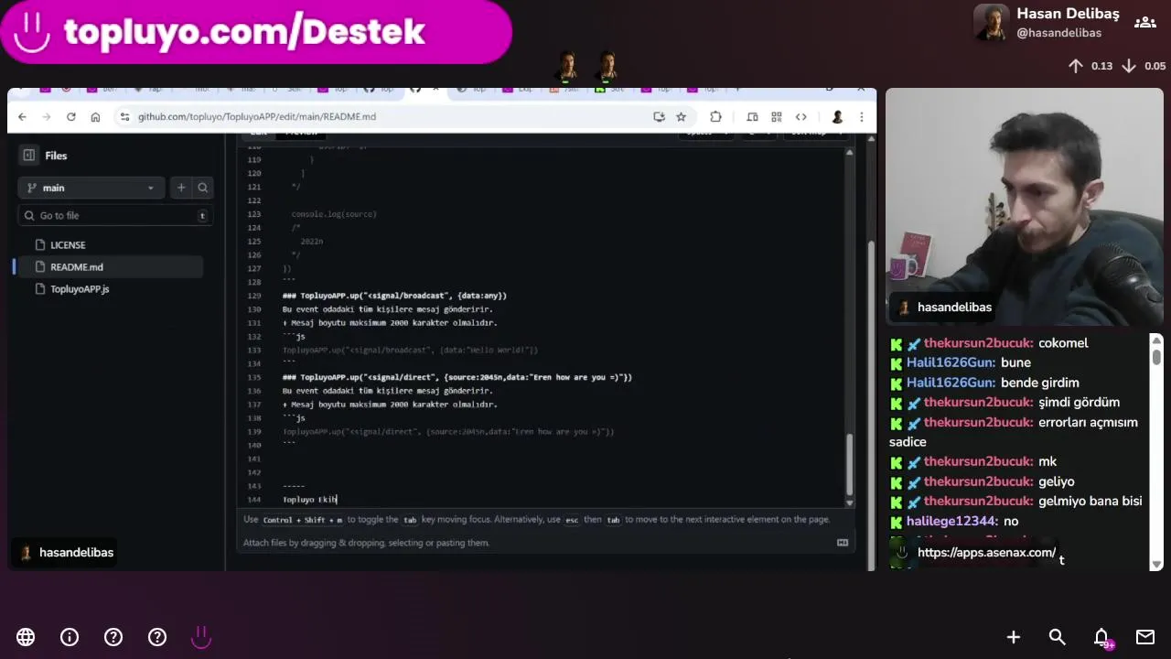Click the console.log(source) line 123
This screenshot has height=659, width=1171.
click(x=334, y=214)
